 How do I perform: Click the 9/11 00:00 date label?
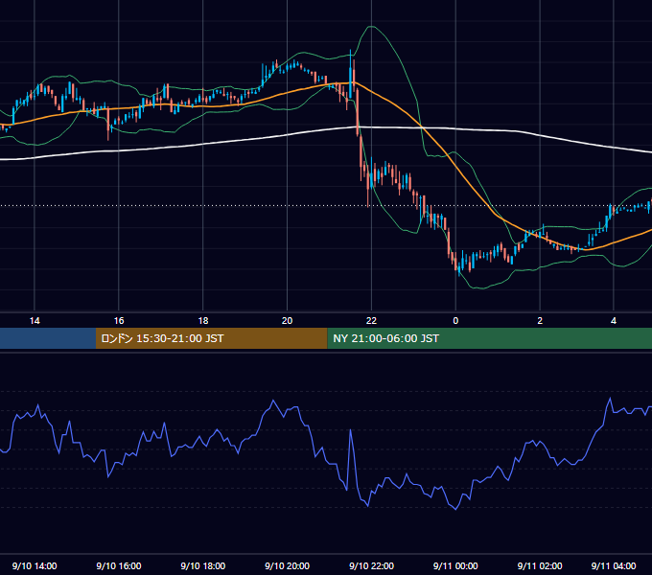click(x=455, y=565)
